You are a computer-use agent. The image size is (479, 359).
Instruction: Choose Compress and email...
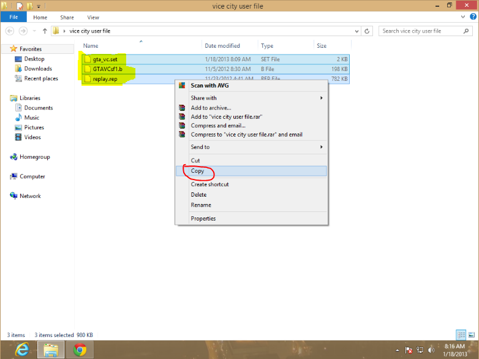251,125
